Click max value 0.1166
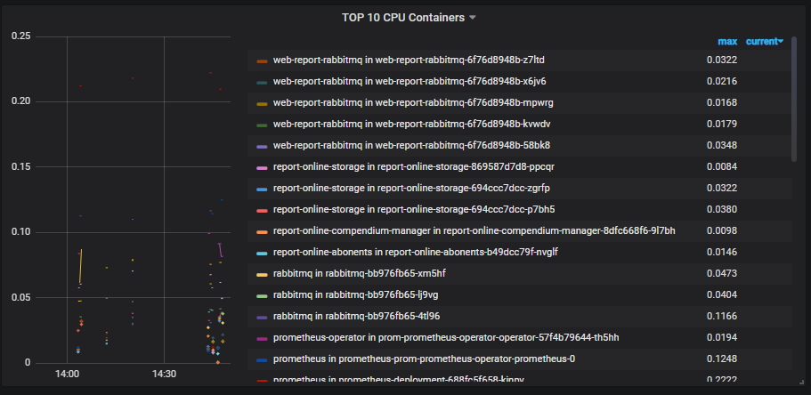The width and height of the screenshot is (811, 395). point(722,316)
